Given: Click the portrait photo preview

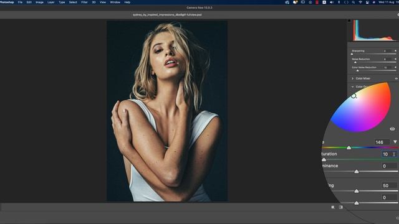Looking at the screenshot, I should tap(167, 111).
